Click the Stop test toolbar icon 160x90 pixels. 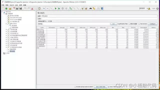(x=63, y=8)
